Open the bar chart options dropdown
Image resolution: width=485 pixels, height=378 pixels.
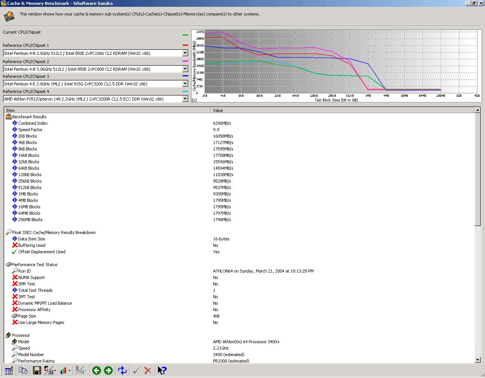69,371
